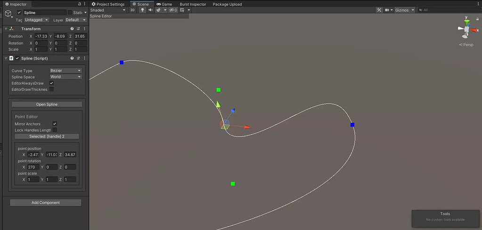Image resolution: width=482 pixels, height=230 pixels.
Task: Switch to the Package Upload tab
Action: point(227,4)
